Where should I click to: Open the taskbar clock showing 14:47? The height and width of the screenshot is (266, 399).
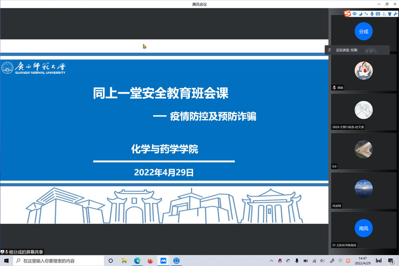pyautogui.click(x=363, y=261)
